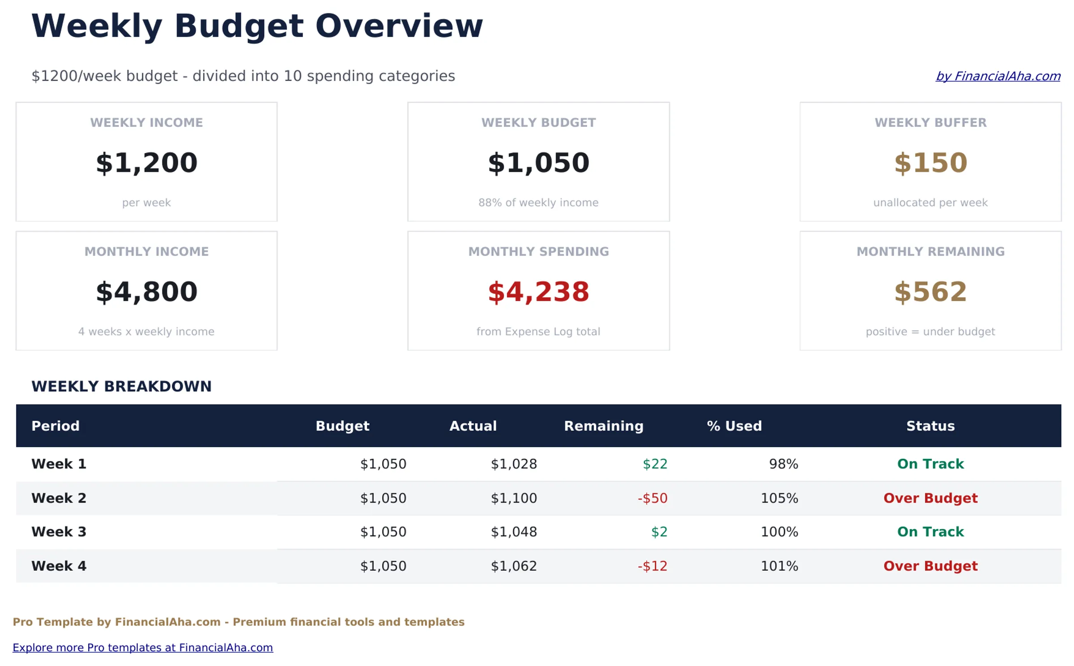Click the Actual column header
Image resolution: width=1074 pixels, height=666 pixels.
473,426
